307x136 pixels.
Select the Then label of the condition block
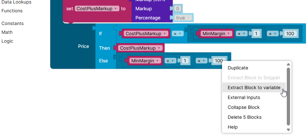104,48
